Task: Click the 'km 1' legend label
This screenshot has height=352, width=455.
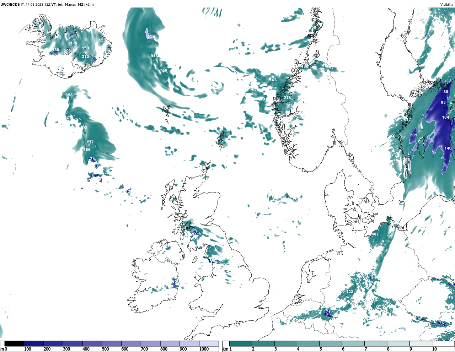Action: (x=227, y=349)
